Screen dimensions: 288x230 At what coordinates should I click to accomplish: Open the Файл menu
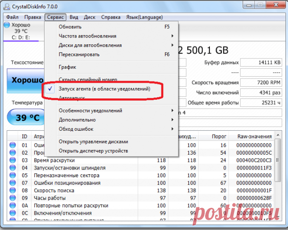[x=12, y=17]
